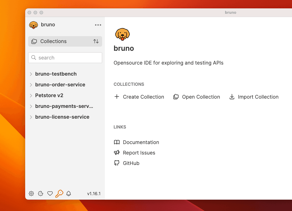Screen dimensions: 292x211
Task: Maximize the bruno window with the zoom button
Action: 41,13
